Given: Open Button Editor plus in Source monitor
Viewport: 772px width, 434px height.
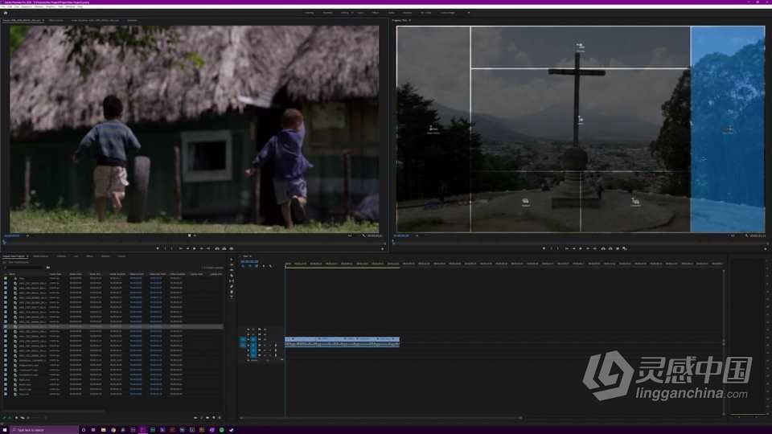Looking at the screenshot, I should (x=383, y=249).
